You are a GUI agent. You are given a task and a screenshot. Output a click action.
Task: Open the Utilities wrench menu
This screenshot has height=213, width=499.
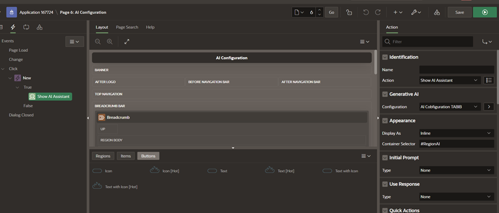point(416,13)
